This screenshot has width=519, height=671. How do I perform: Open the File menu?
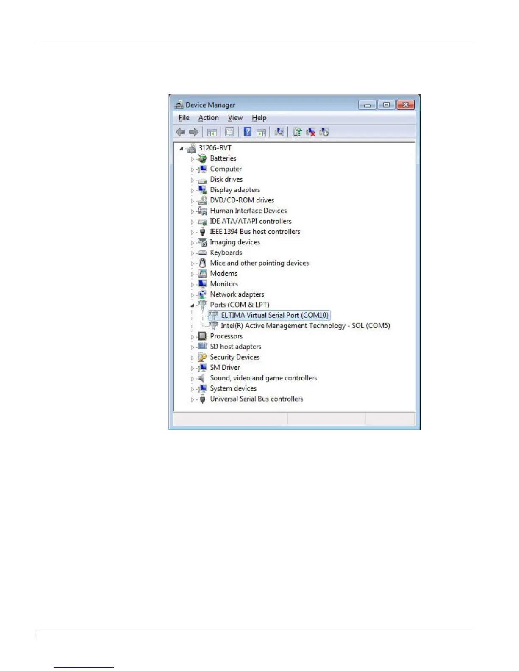click(x=184, y=118)
